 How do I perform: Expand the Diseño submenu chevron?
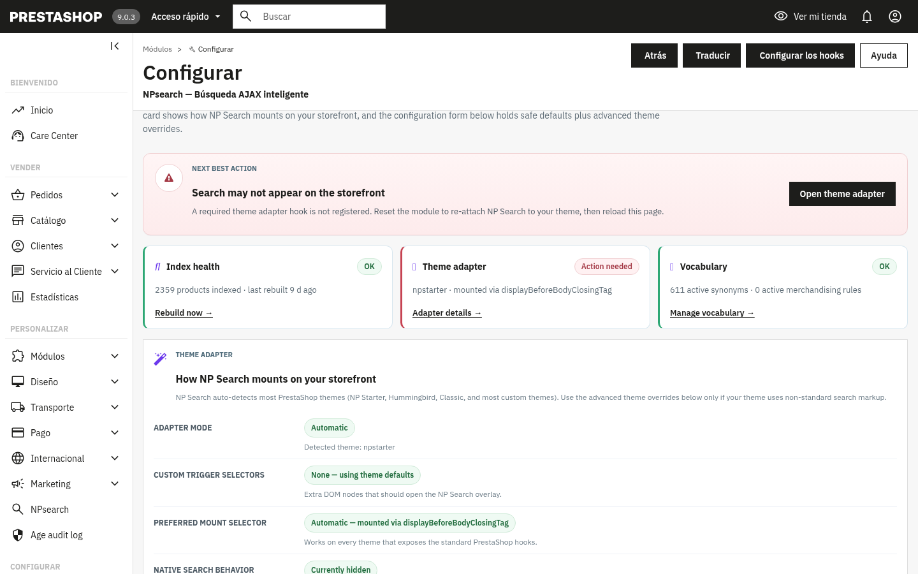(115, 382)
